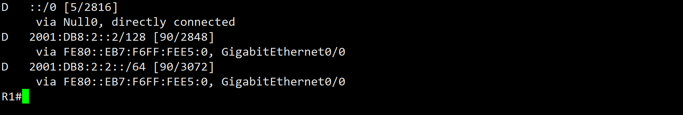Click the 2001:DB8:2:2::/64 prefix
This screenshot has width=683, height=115.
tap(88, 67)
